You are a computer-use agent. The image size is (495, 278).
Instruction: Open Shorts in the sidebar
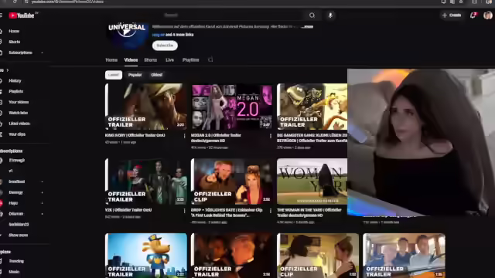14,42
